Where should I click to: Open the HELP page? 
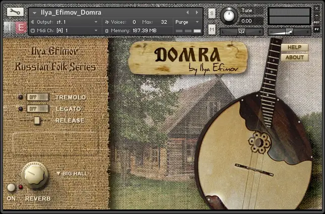295,47
